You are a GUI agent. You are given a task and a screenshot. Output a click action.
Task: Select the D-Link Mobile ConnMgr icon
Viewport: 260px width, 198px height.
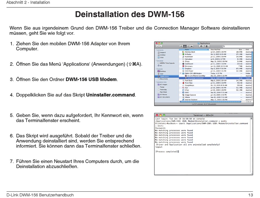coord(186,76)
